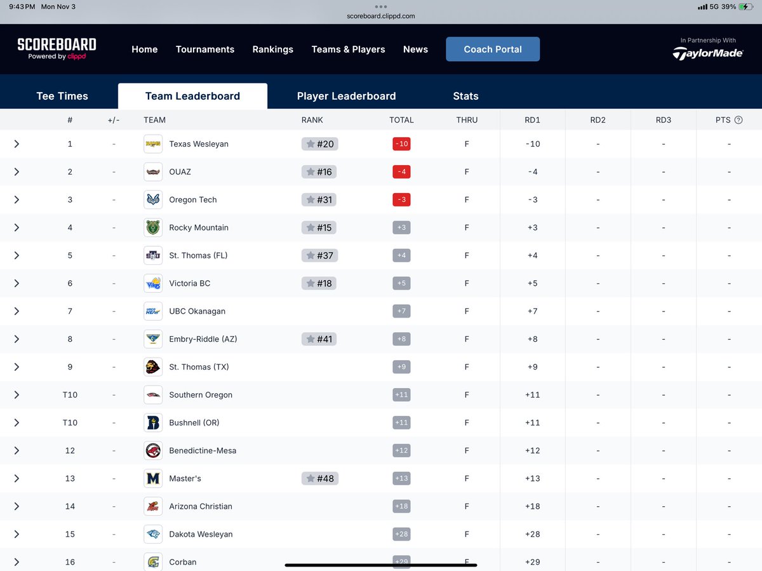This screenshot has height=571, width=762.
Task: Open the Arizona Christian team name link
Action: point(201,507)
